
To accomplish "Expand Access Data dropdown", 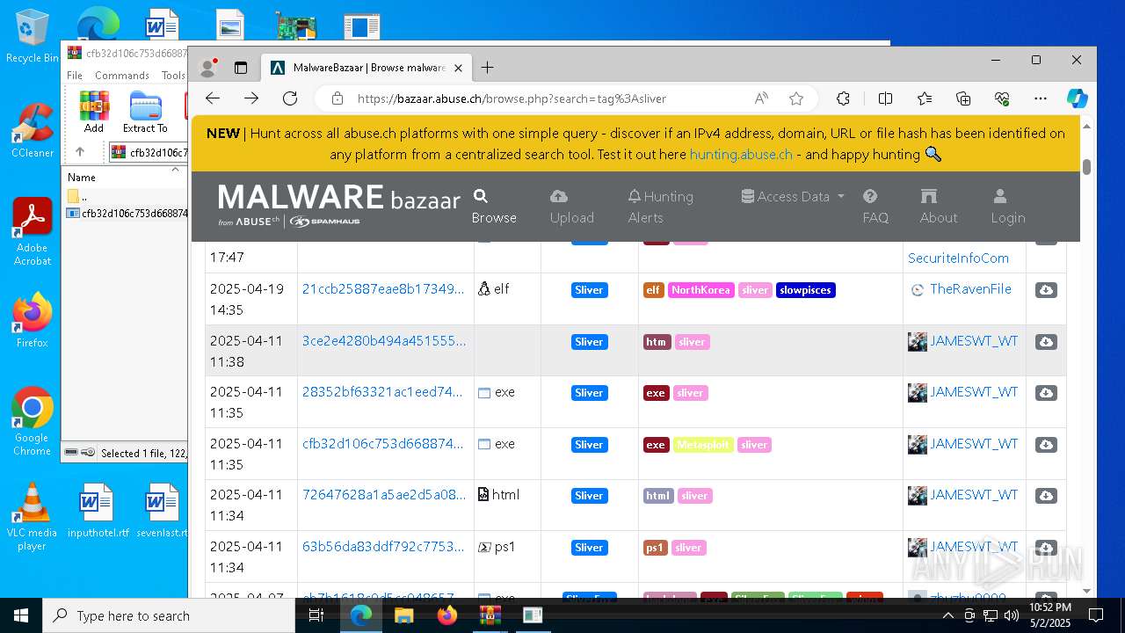I will coord(793,196).
